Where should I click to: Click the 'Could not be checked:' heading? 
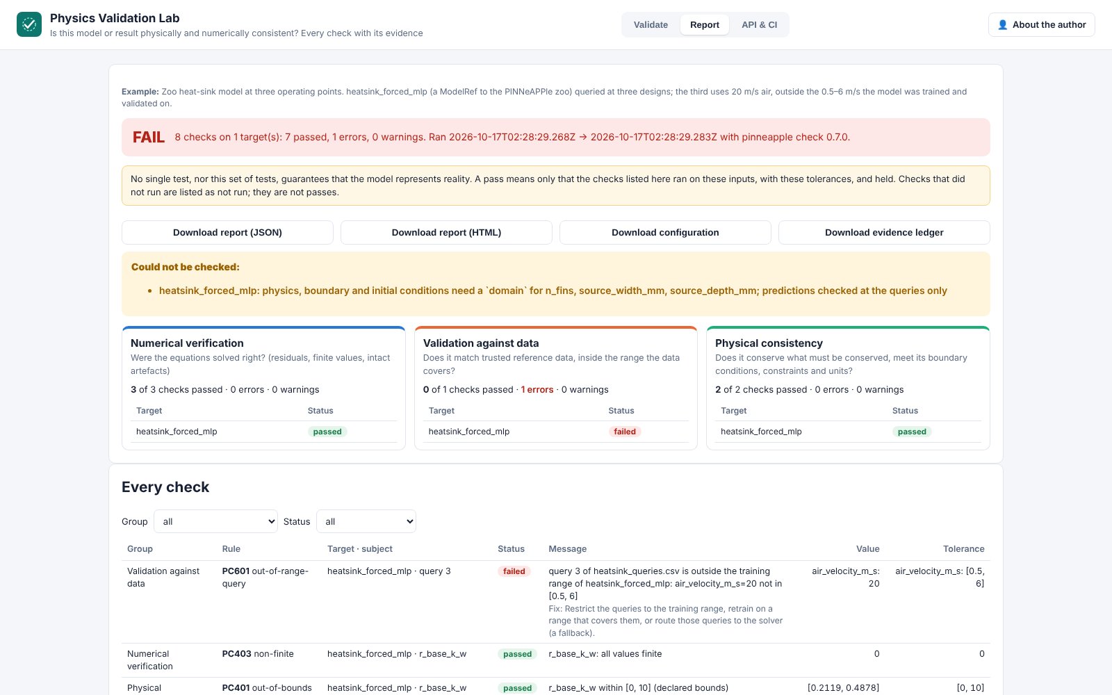coord(185,267)
